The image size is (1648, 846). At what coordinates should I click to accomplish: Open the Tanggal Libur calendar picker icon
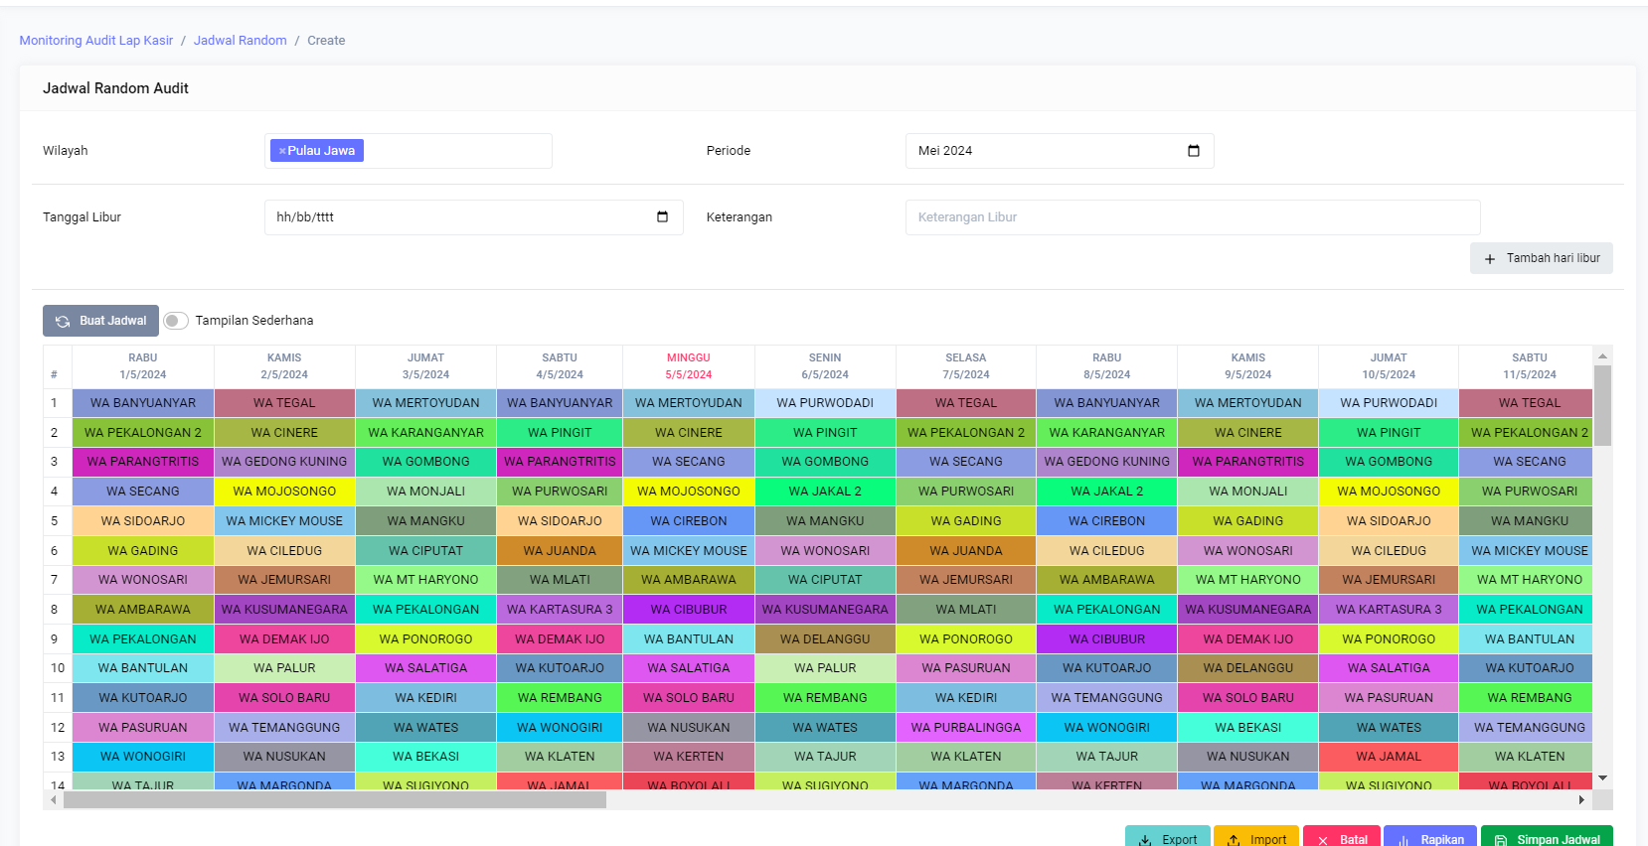tap(662, 217)
